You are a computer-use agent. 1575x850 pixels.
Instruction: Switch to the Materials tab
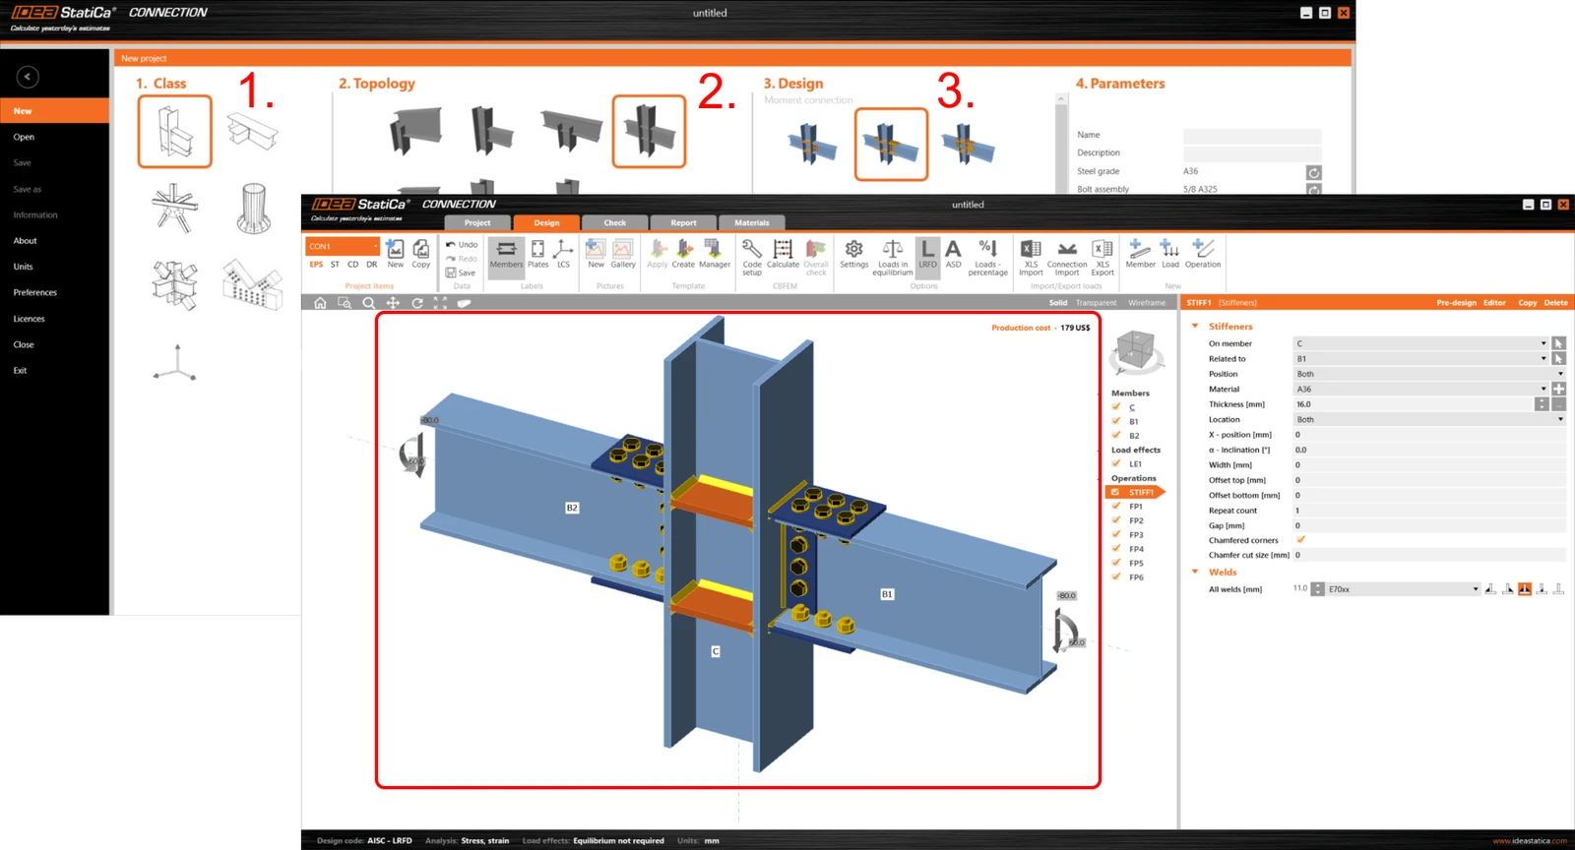[751, 222]
